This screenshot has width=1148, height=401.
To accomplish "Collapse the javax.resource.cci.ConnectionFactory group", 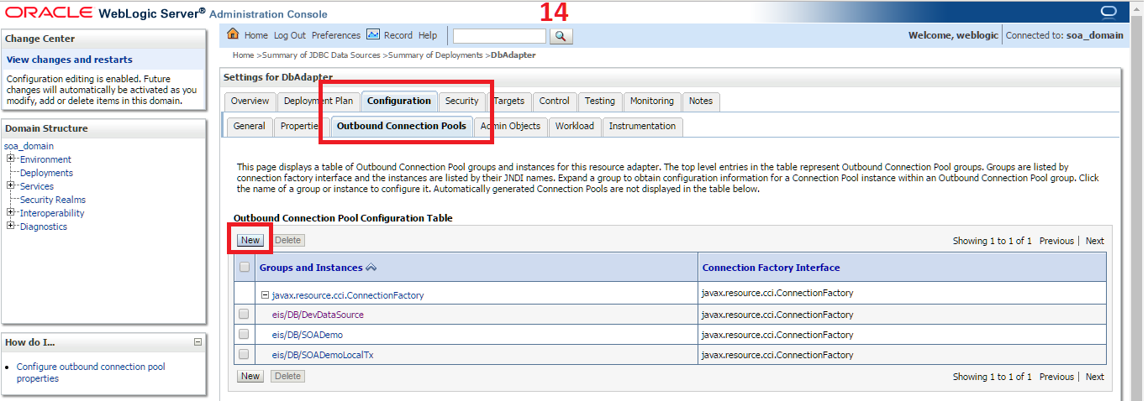I will pyautogui.click(x=265, y=295).
